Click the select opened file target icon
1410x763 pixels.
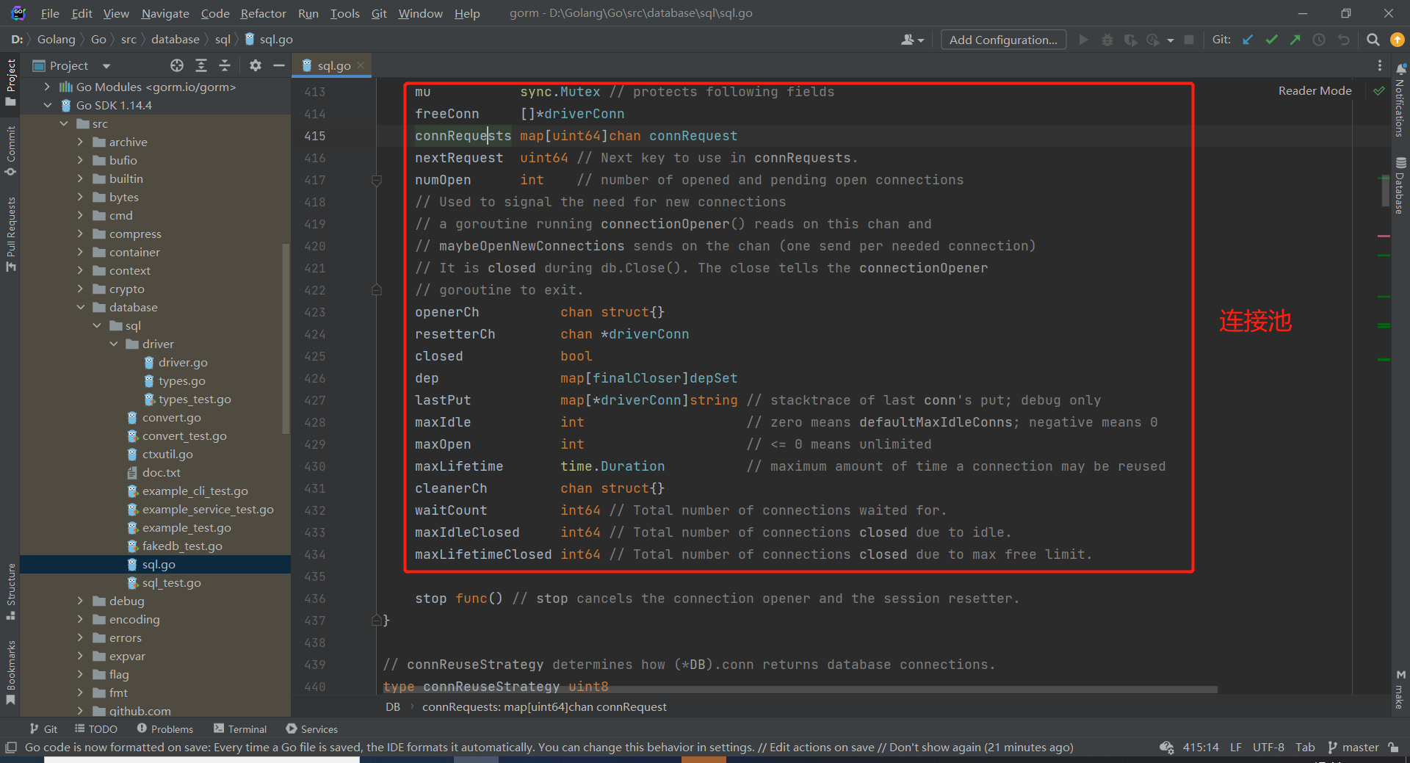[177, 65]
